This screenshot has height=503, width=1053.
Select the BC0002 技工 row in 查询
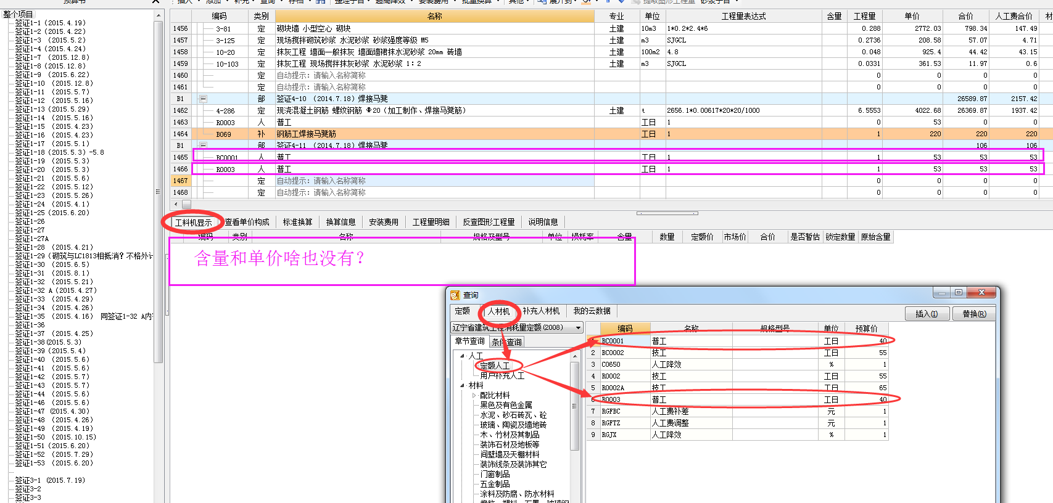tap(738, 353)
